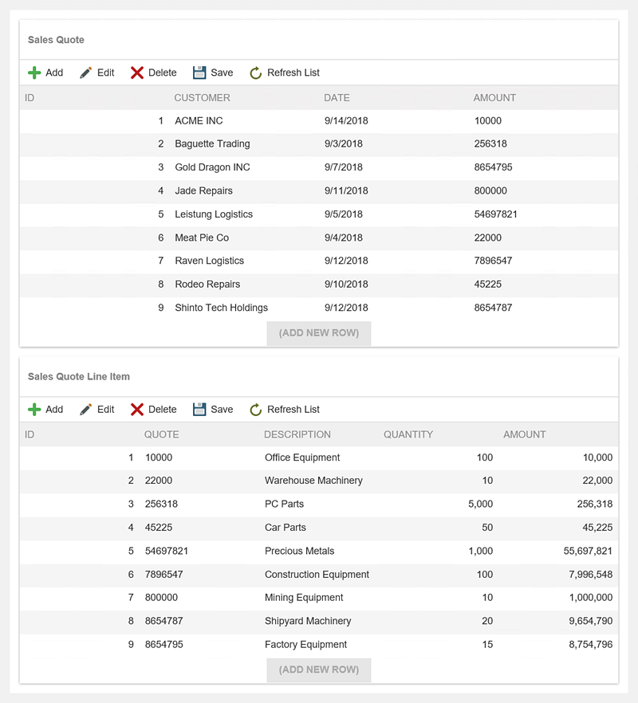The image size is (638, 703).
Task: Select the Precious Metals line item cell
Action: [x=300, y=552]
